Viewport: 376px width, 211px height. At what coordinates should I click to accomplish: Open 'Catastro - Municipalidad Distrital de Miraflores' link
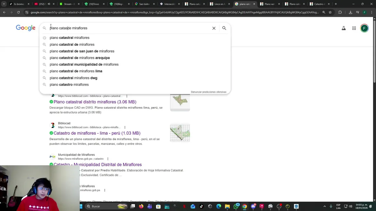click(x=98, y=164)
